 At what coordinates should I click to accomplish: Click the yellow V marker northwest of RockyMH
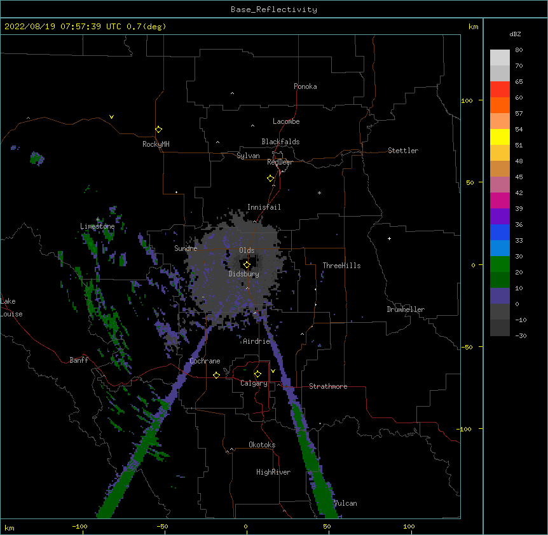click(111, 117)
